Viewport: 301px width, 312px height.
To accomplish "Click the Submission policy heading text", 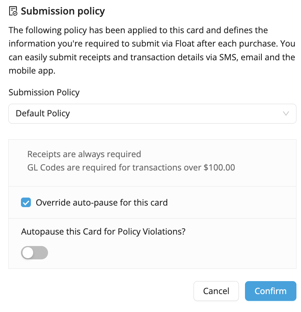I will (x=63, y=11).
